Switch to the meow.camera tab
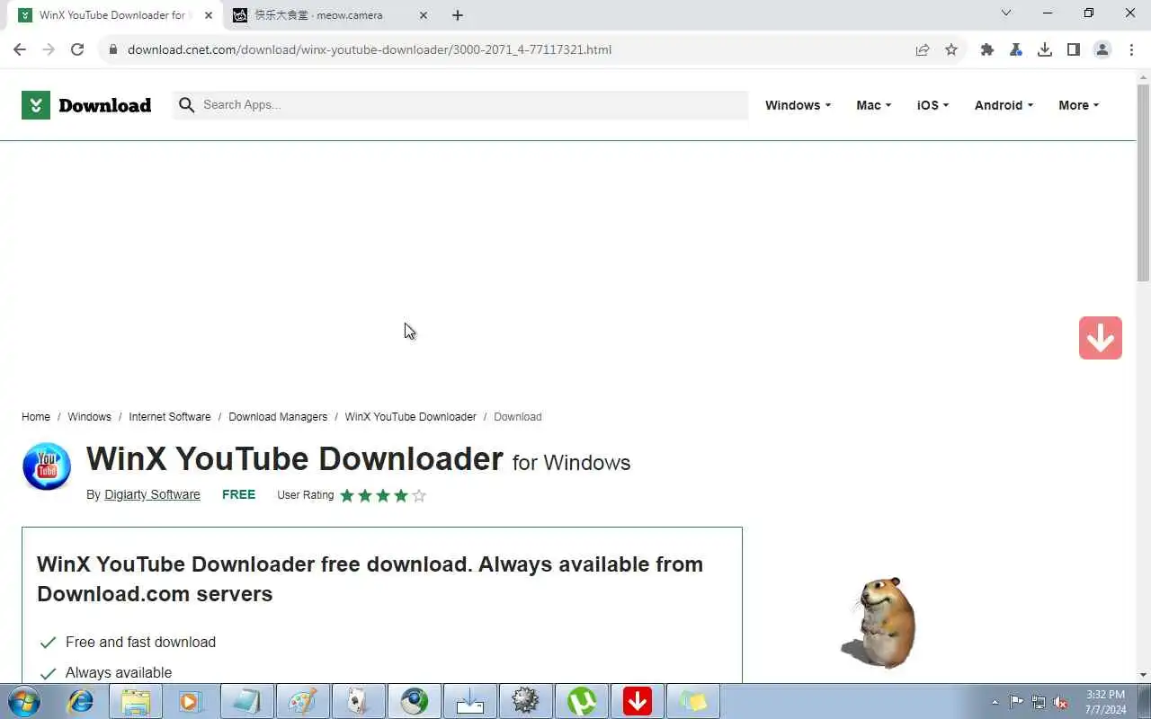This screenshot has height=719, width=1151. coord(330,15)
